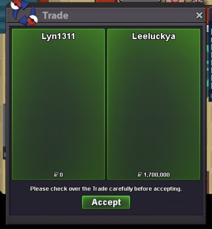Click the Pokédollar icon under Lyn1311

[56, 174]
